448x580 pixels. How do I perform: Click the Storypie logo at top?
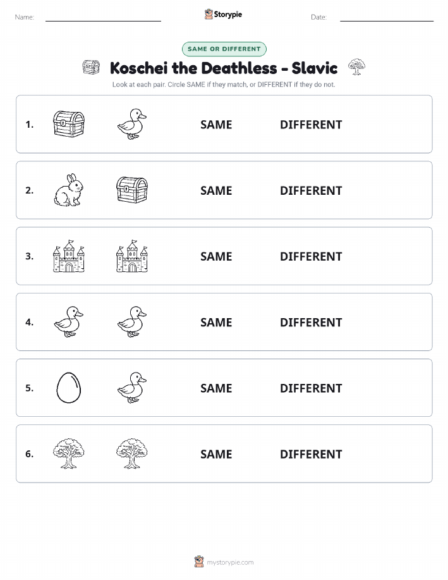223,15
